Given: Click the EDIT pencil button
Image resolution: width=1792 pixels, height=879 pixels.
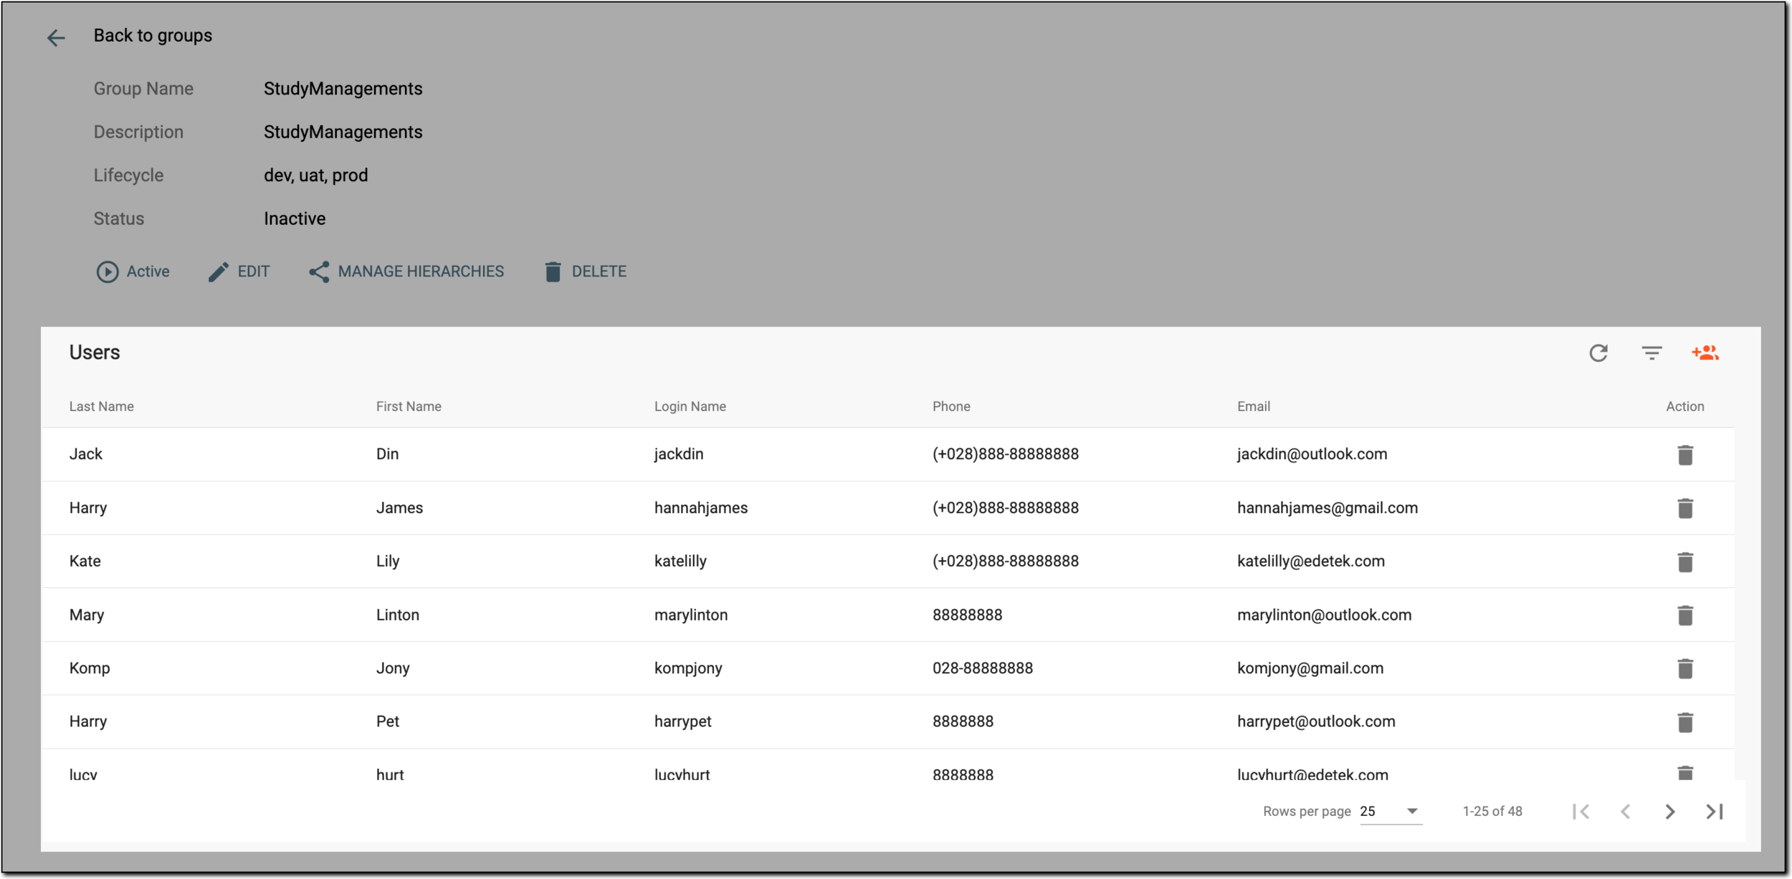Looking at the screenshot, I should (239, 272).
